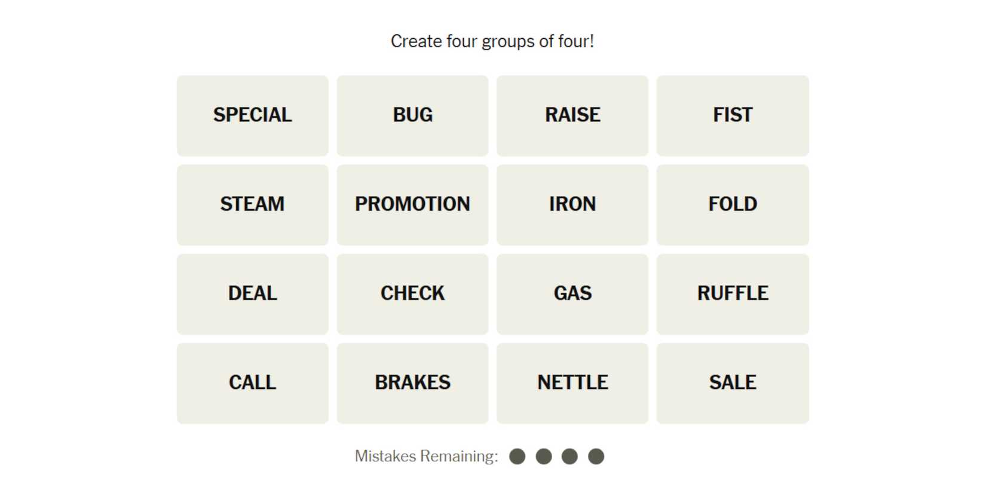Click the first mistakes remaining dot
986x493 pixels.
point(518,457)
